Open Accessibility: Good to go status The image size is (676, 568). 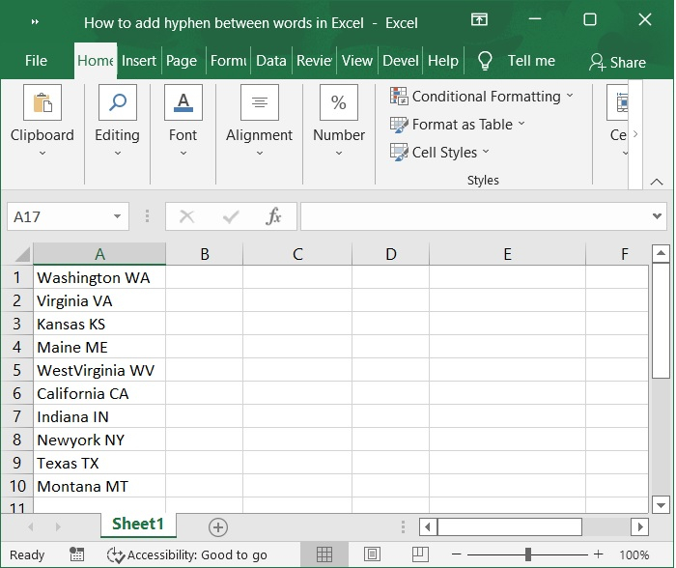click(x=187, y=554)
